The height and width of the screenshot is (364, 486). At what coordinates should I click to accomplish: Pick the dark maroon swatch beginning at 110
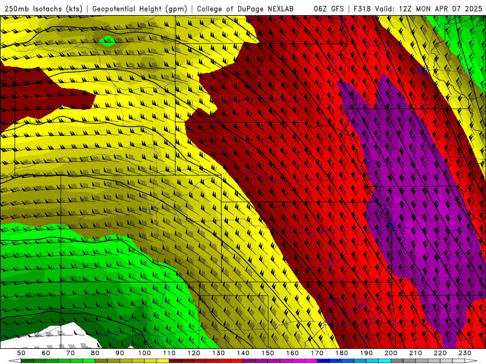(176, 361)
